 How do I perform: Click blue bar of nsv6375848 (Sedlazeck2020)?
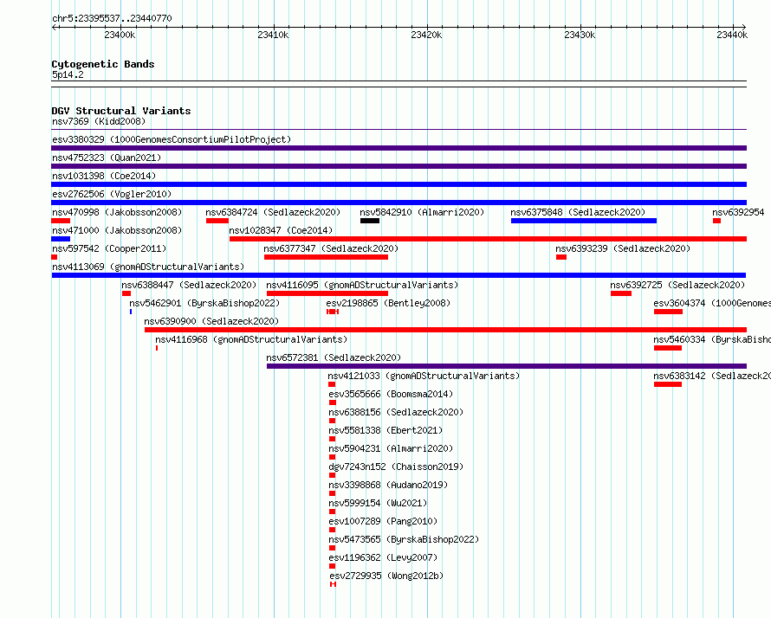point(584,221)
